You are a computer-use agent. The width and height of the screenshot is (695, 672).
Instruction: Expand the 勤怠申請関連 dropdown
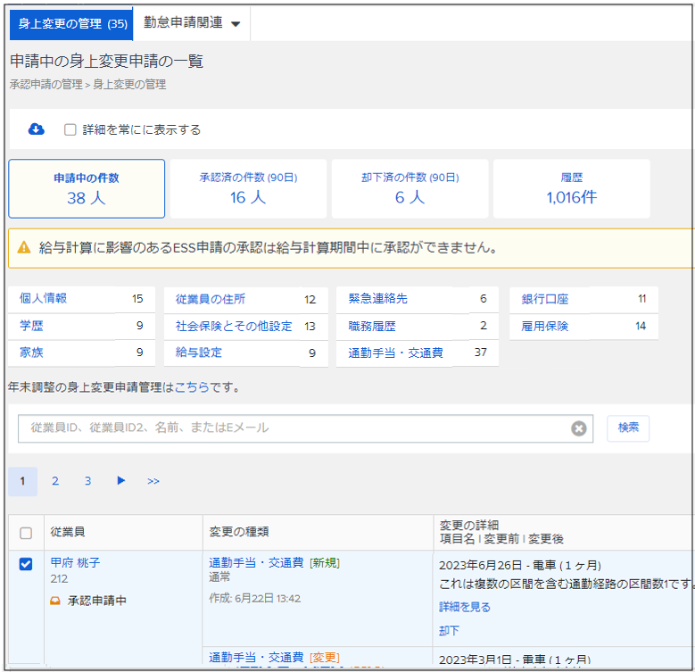click(192, 22)
